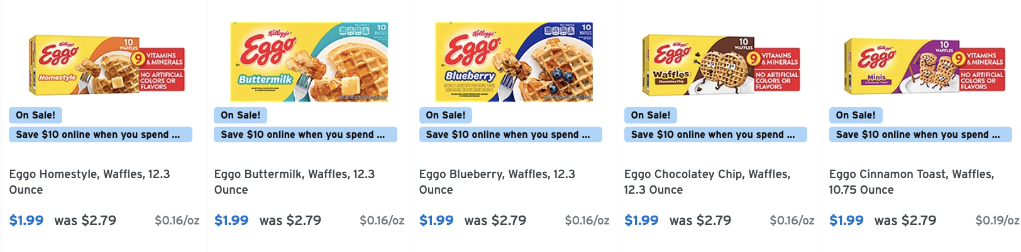Open the Eggo Buttermilk waffles product image

tap(309, 61)
